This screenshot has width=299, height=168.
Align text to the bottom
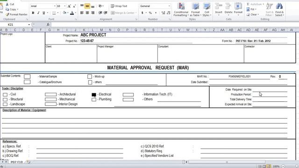[x=93, y=6]
